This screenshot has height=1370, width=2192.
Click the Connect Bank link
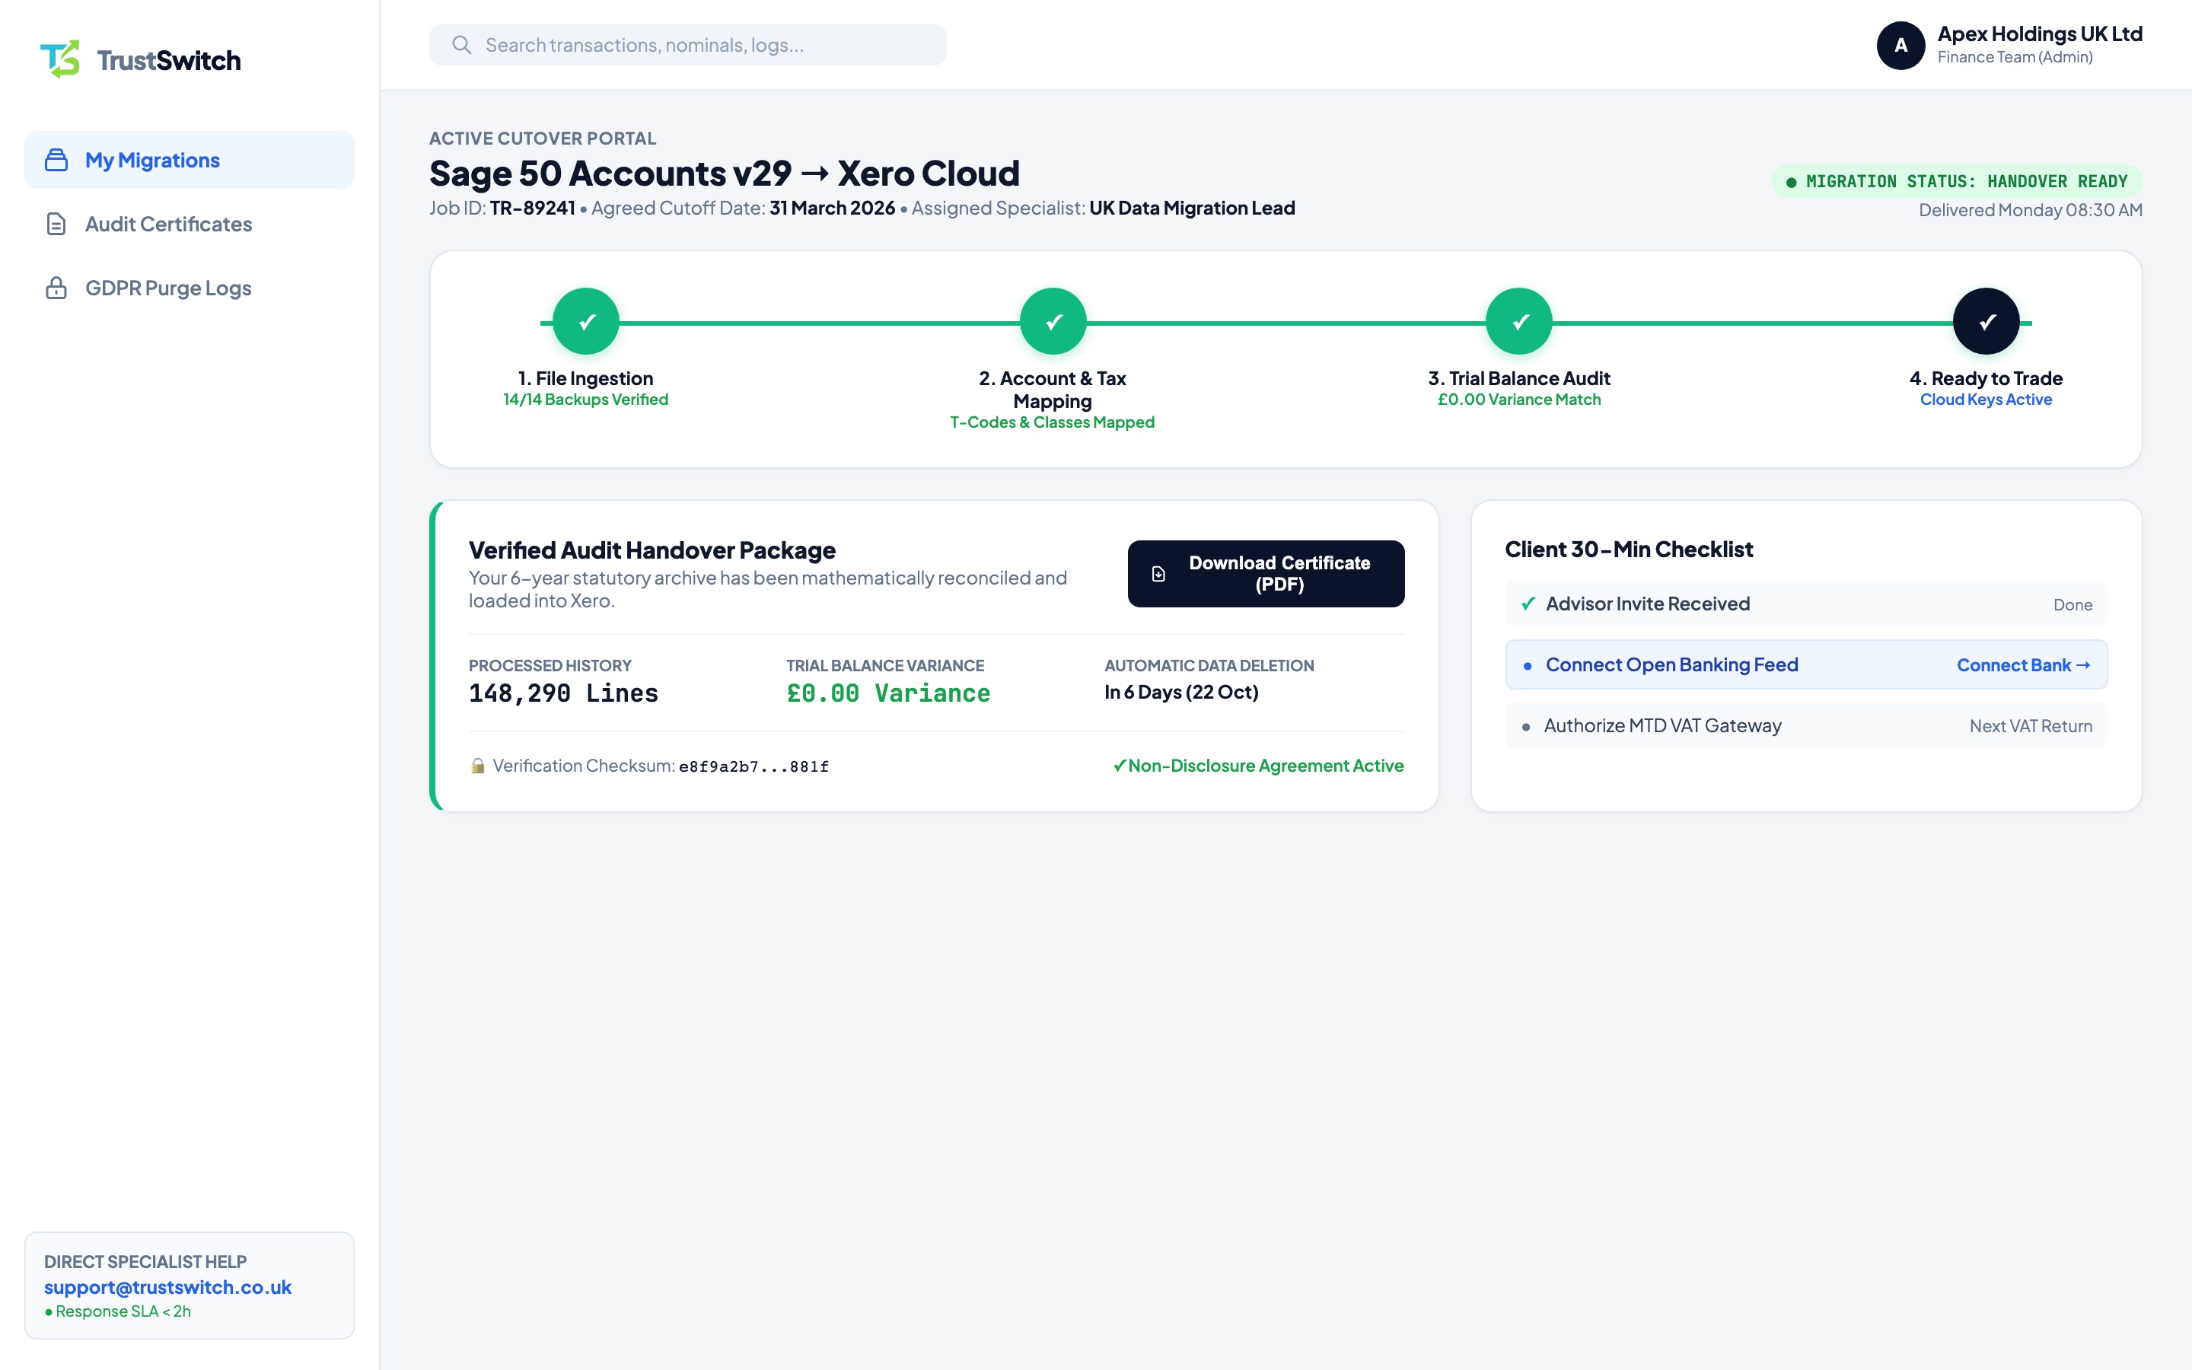pos(2022,665)
